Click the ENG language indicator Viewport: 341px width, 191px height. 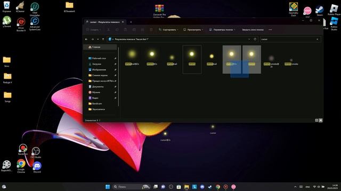[308, 187]
